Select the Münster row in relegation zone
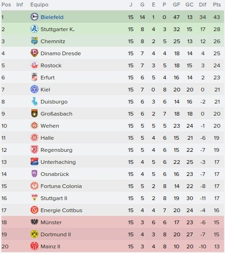 [113, 222]
